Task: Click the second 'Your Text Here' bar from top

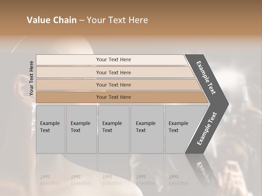Action: coord(114,72)
